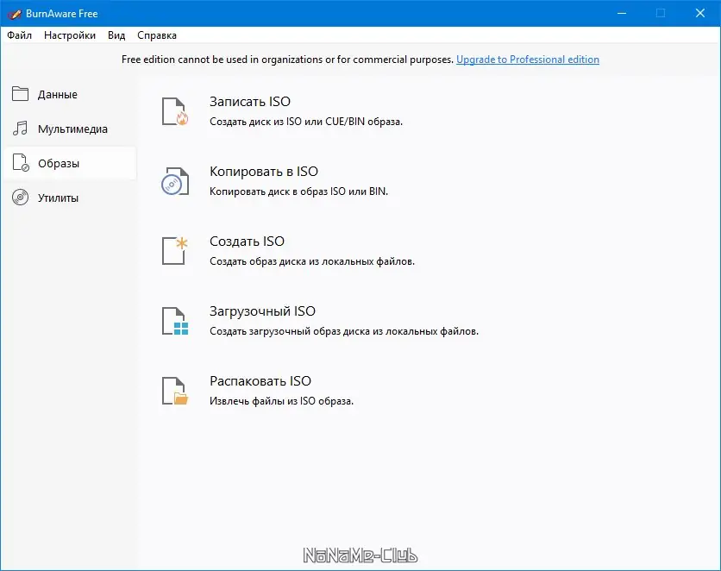
Task: Click the Данные folder icon in sidebar
Action: (20, 94)
